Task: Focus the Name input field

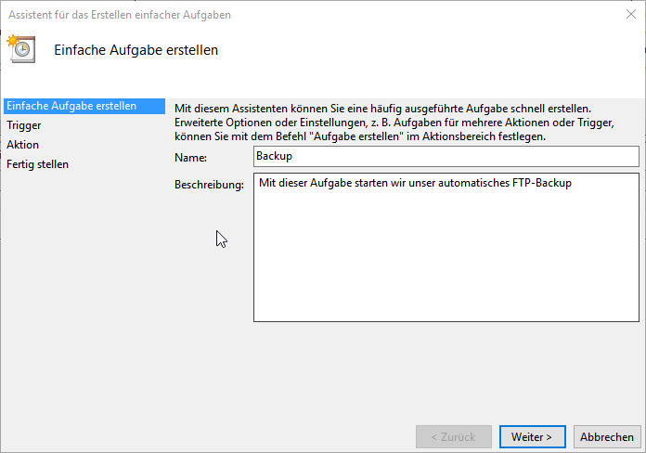Action: tap(446, 157)
